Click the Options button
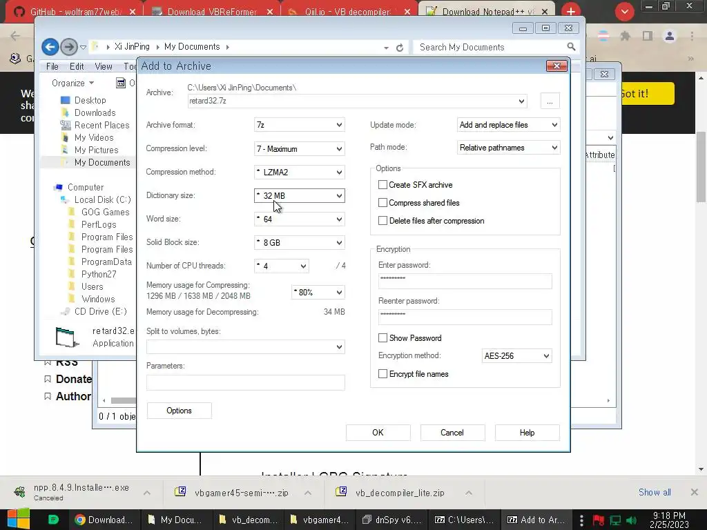This screenshot has width=707, height=530. pos(179,411)
